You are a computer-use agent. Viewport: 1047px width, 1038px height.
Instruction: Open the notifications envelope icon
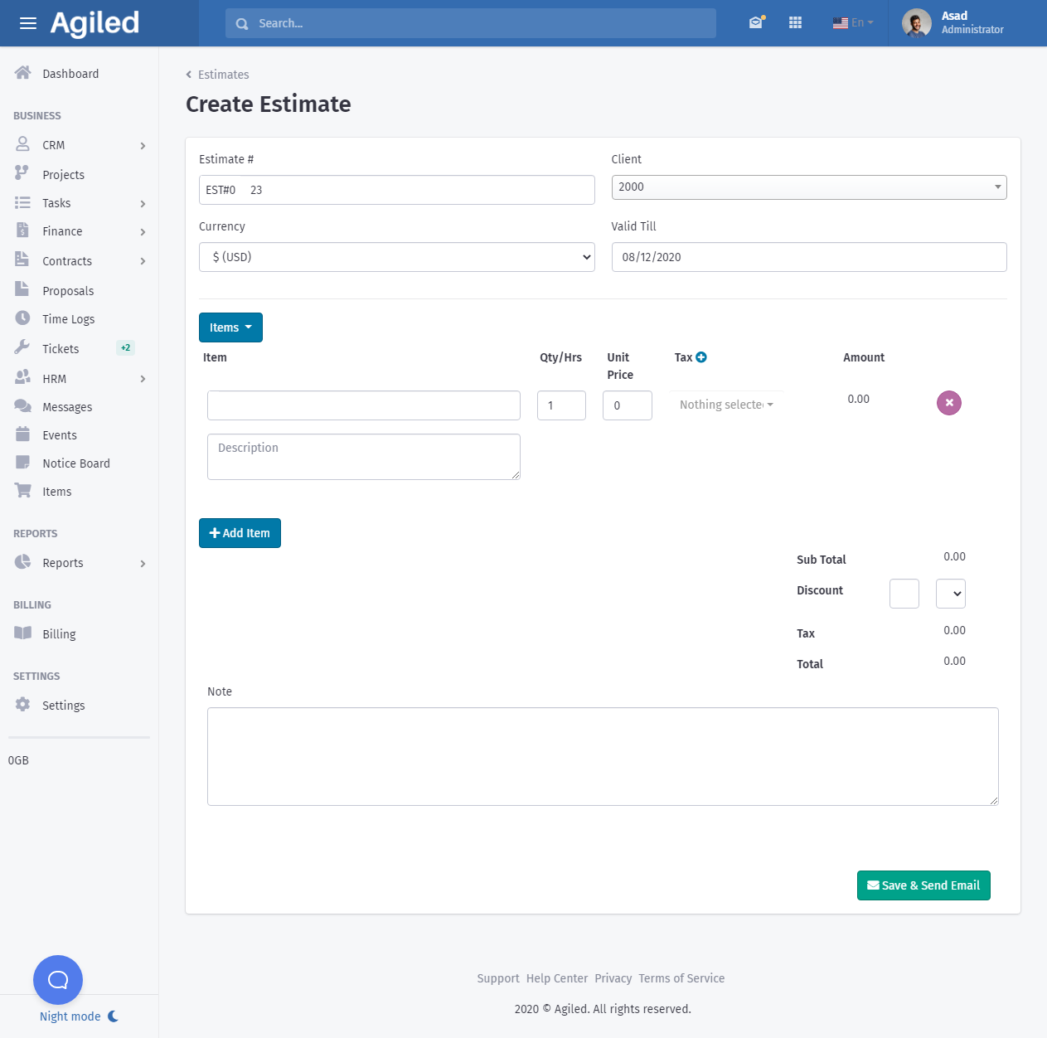756,22
